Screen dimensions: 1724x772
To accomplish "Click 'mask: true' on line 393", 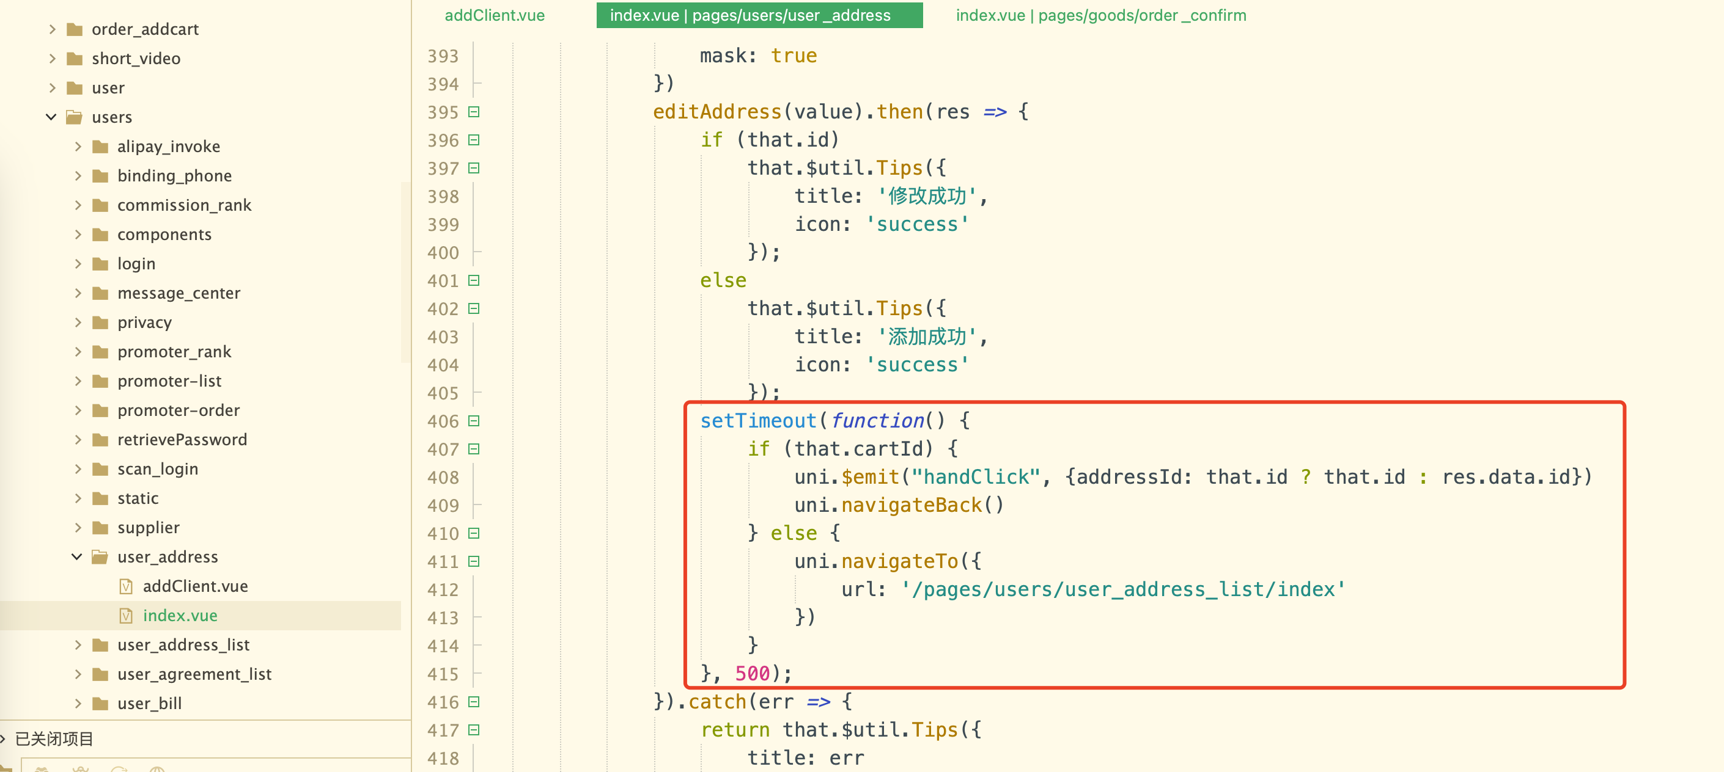I will pos(757,56).
